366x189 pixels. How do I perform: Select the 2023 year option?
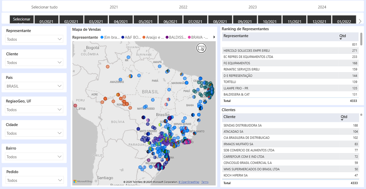coord(252,7)
